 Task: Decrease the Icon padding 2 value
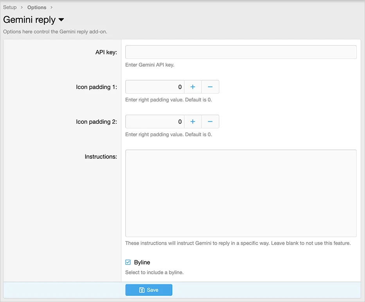(x=210, y=122)
